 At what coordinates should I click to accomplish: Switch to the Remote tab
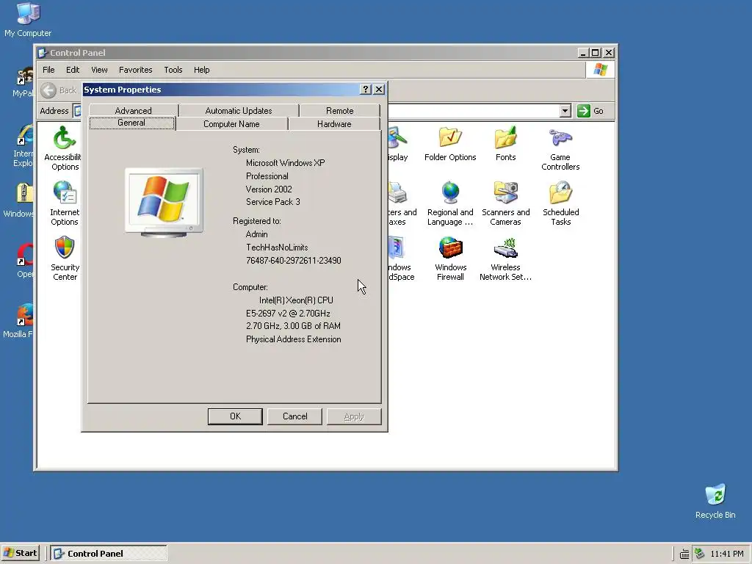[x=339, y=110]
